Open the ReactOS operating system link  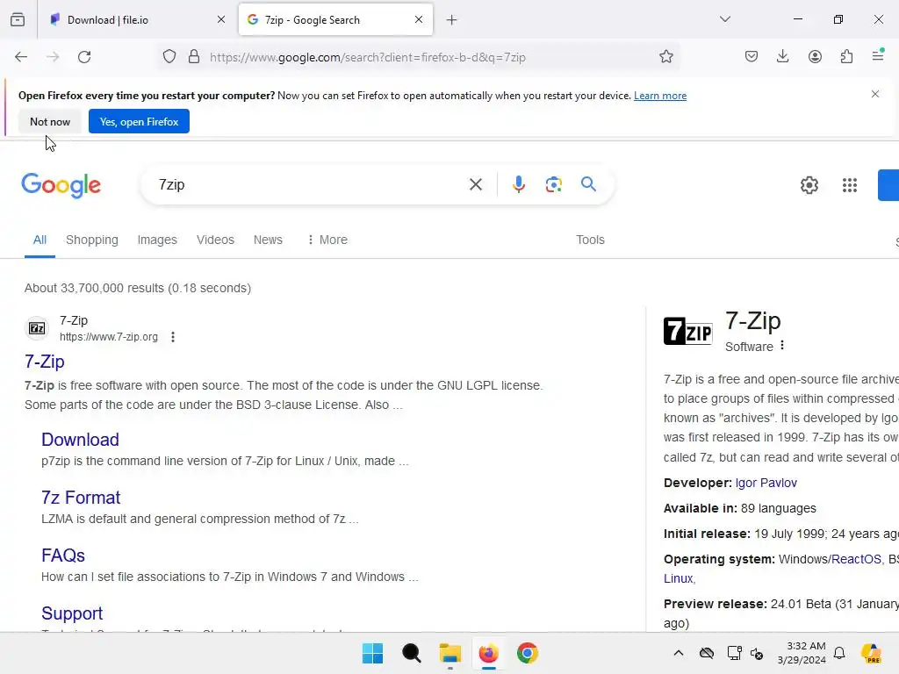click(856, 559)
